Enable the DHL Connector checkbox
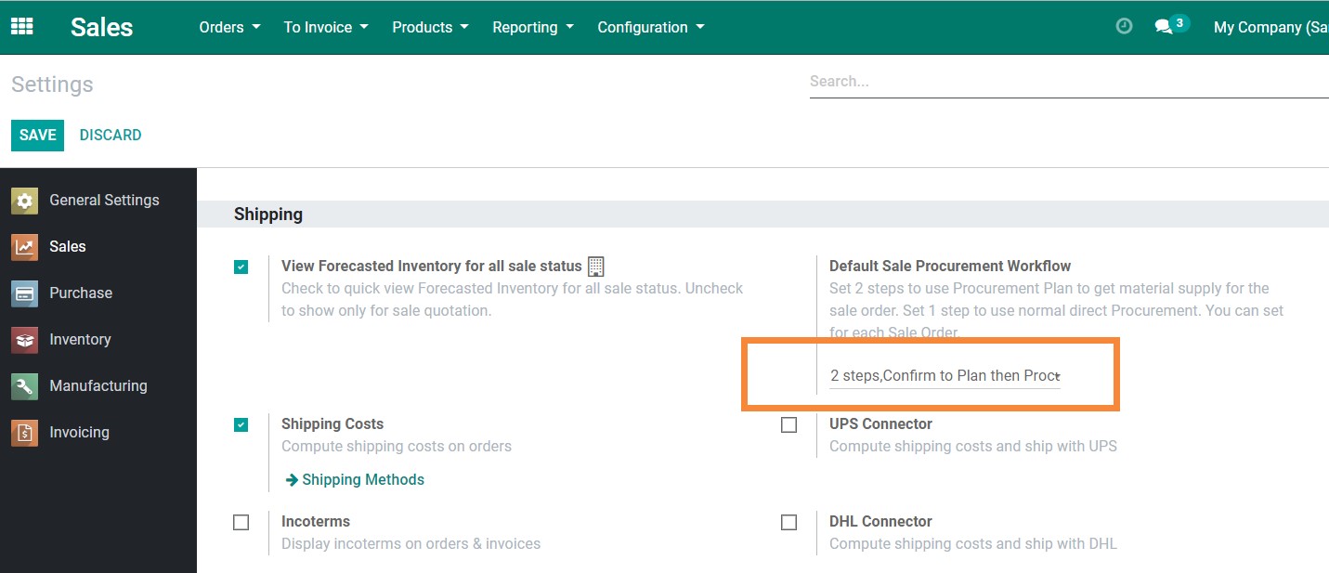Image resolution: width=1329 pixels, height=573 pixels. pos(789,523)
